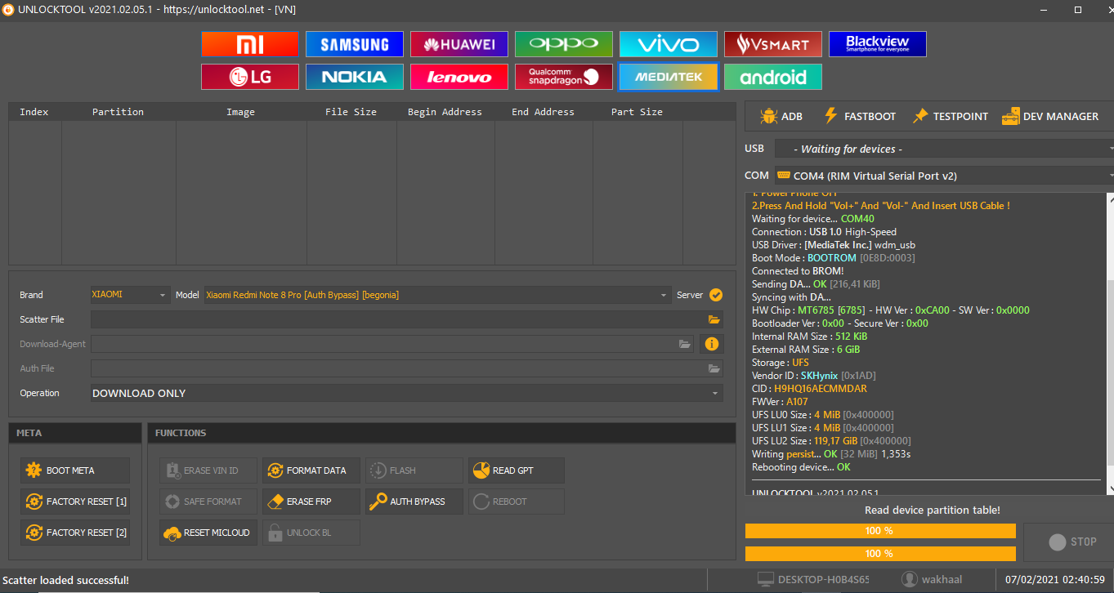
Task: Click FACTORY RESET [1] button
Action: 75,502
